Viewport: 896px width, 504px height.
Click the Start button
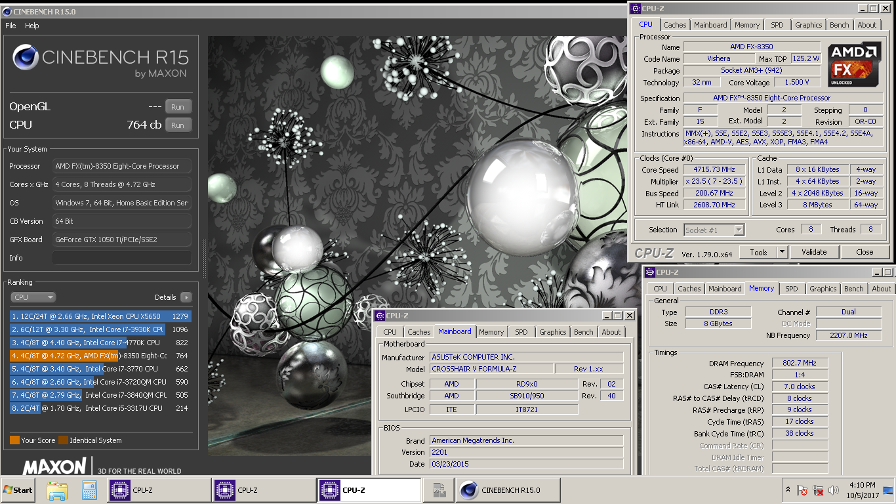(18, 490)
